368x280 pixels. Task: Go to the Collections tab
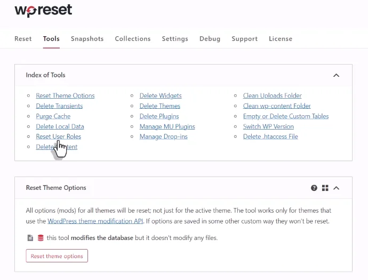click(x=133, y=39)
